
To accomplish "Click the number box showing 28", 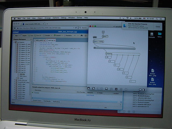I will point(108,57).
